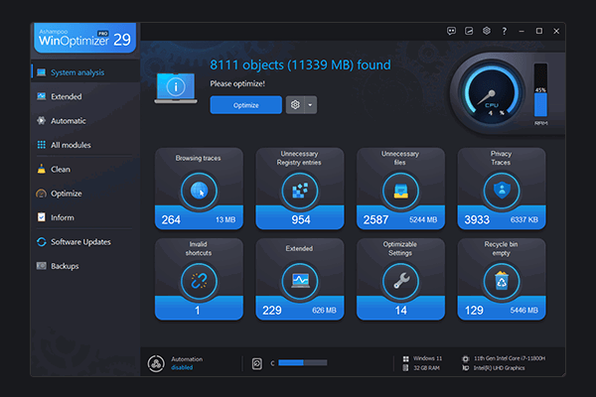Select System analysis in sidebar
596x397 pixels.
85,72
